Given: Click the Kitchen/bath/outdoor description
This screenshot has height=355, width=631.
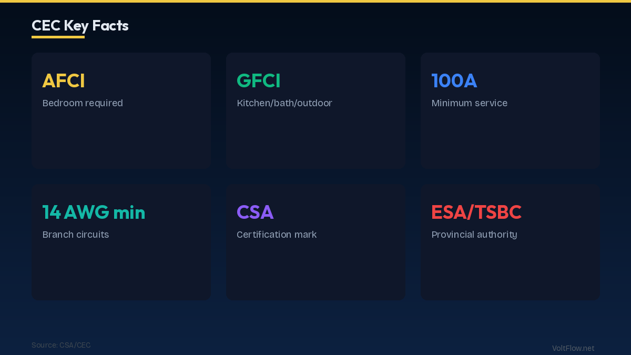Looking at the screenshot, I should (284, 103).
